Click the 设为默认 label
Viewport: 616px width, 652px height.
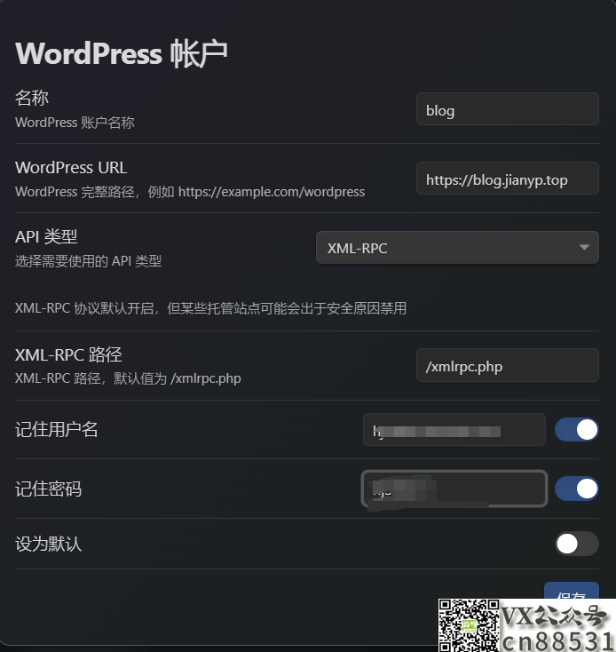(49, 544)
